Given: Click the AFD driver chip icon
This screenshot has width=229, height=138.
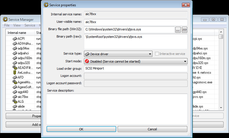Looking at the screenshot, I should 15,77.
